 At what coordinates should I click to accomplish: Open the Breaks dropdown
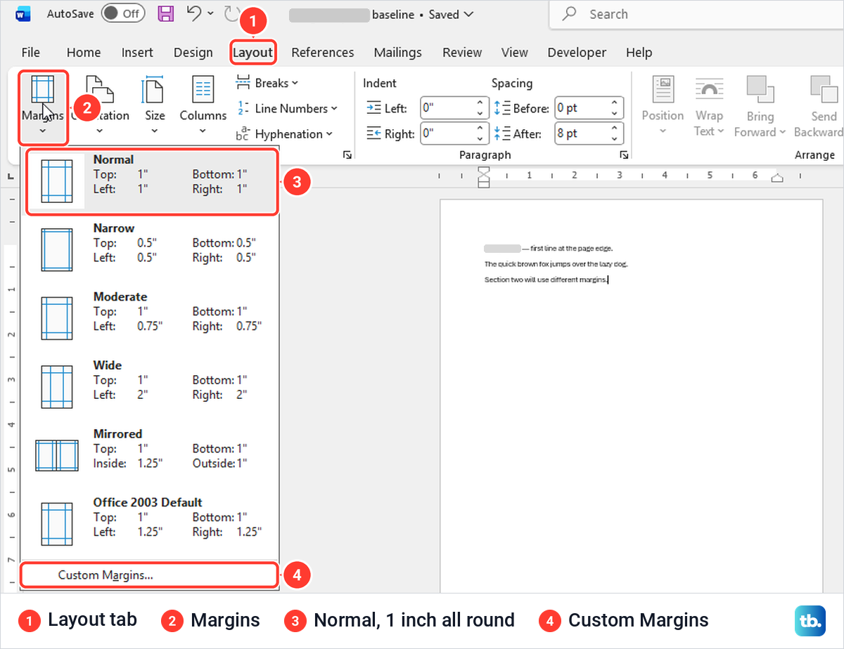(x=267, y=83)
